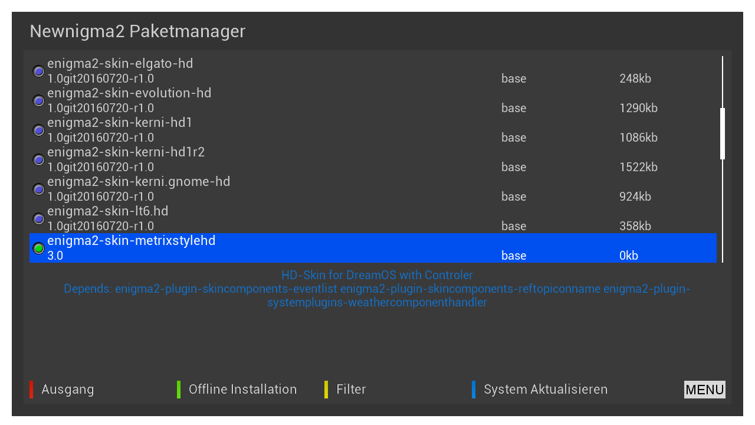Viewport: 755px width, 425px height.
Task: Click the status icon beside enigma2-skin-kerni-hd1
Action: point(39,130)
